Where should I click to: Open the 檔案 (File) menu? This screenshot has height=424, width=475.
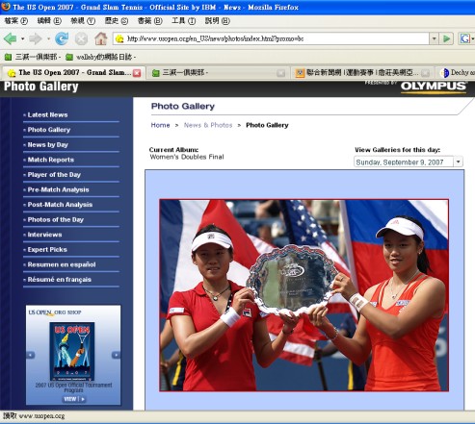[15, 21]
